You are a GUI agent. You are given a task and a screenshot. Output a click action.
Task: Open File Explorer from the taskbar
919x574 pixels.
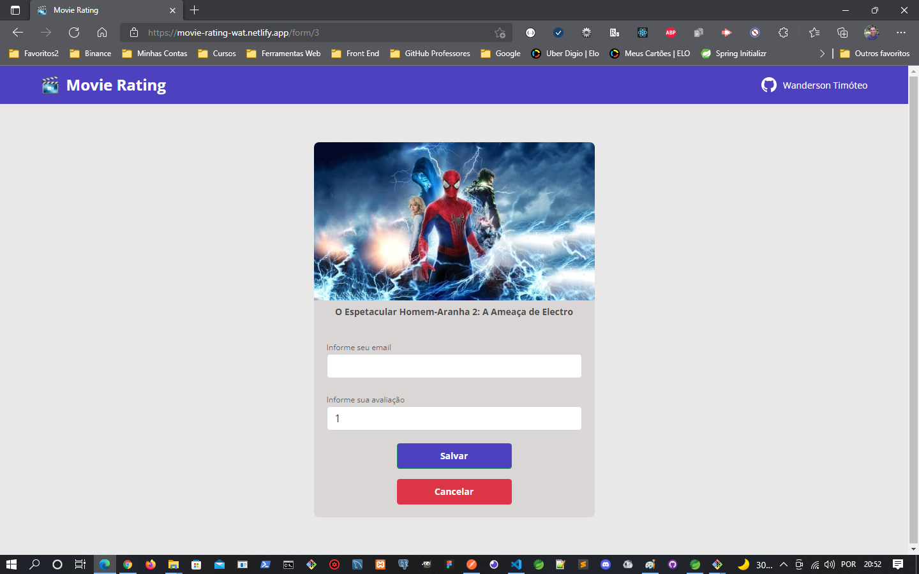[174, 564]
